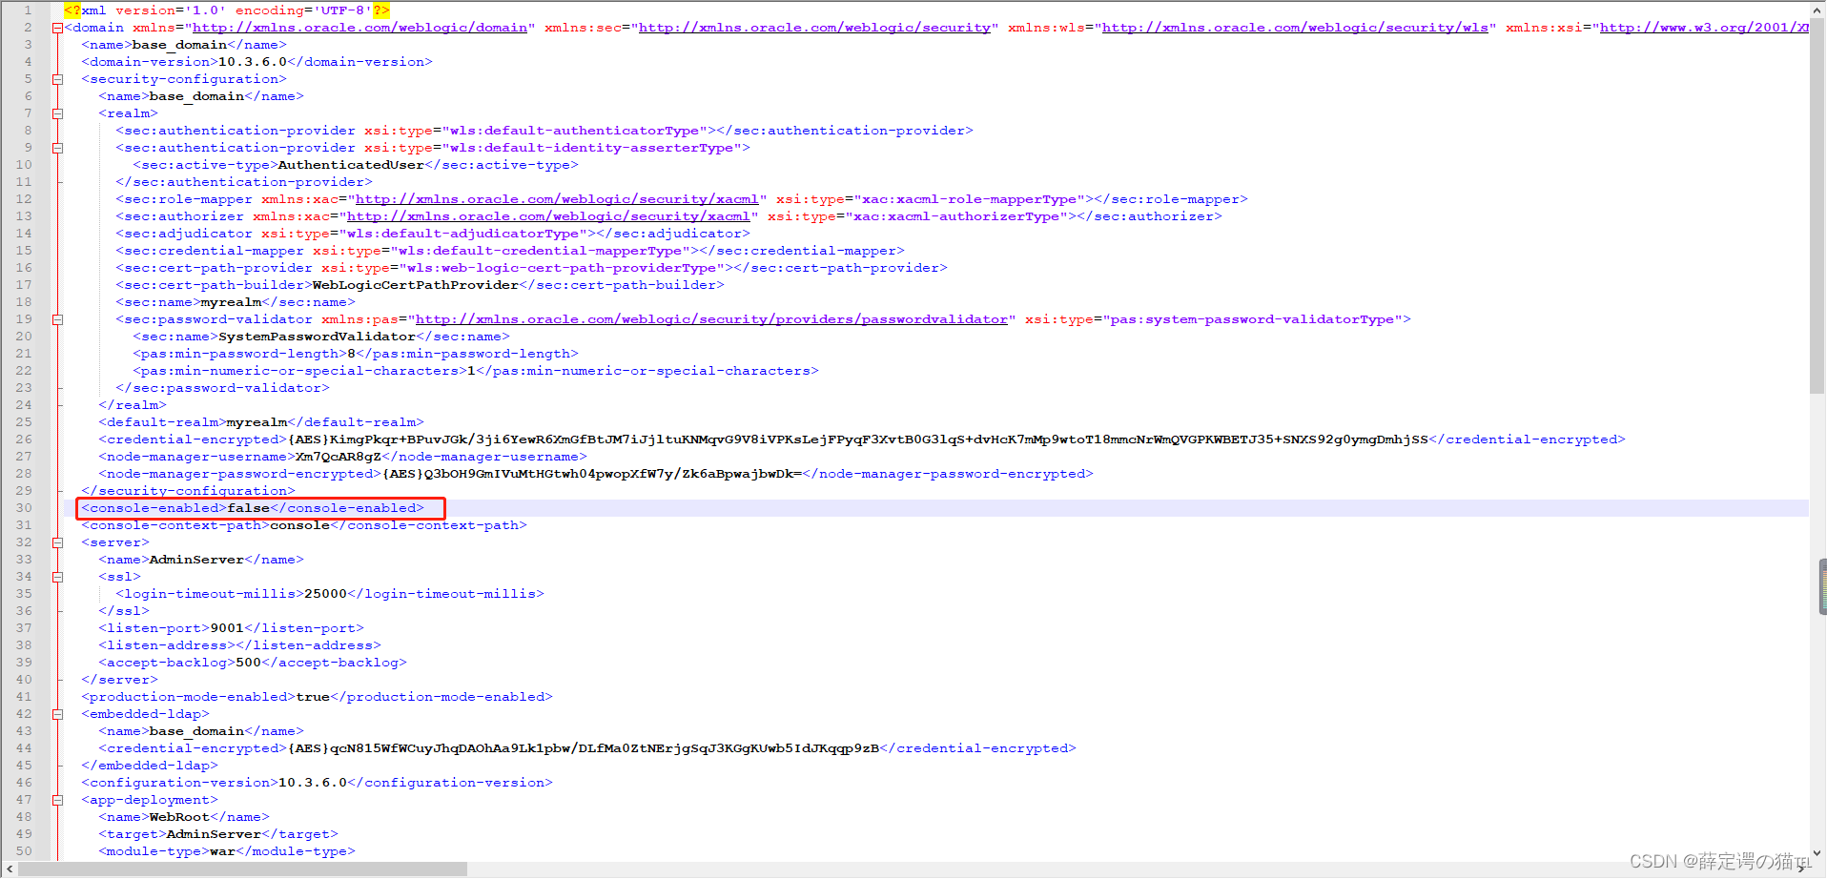1827x879 pixels.
Task: Collapse the password-validator fold marker on line 19
Action: [57, 319]
